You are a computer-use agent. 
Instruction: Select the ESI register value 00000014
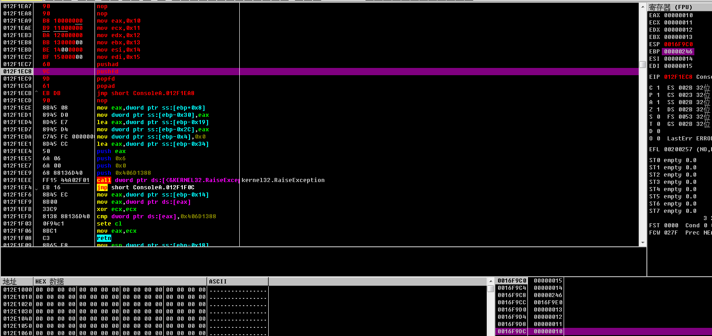(x=678, y=59)
